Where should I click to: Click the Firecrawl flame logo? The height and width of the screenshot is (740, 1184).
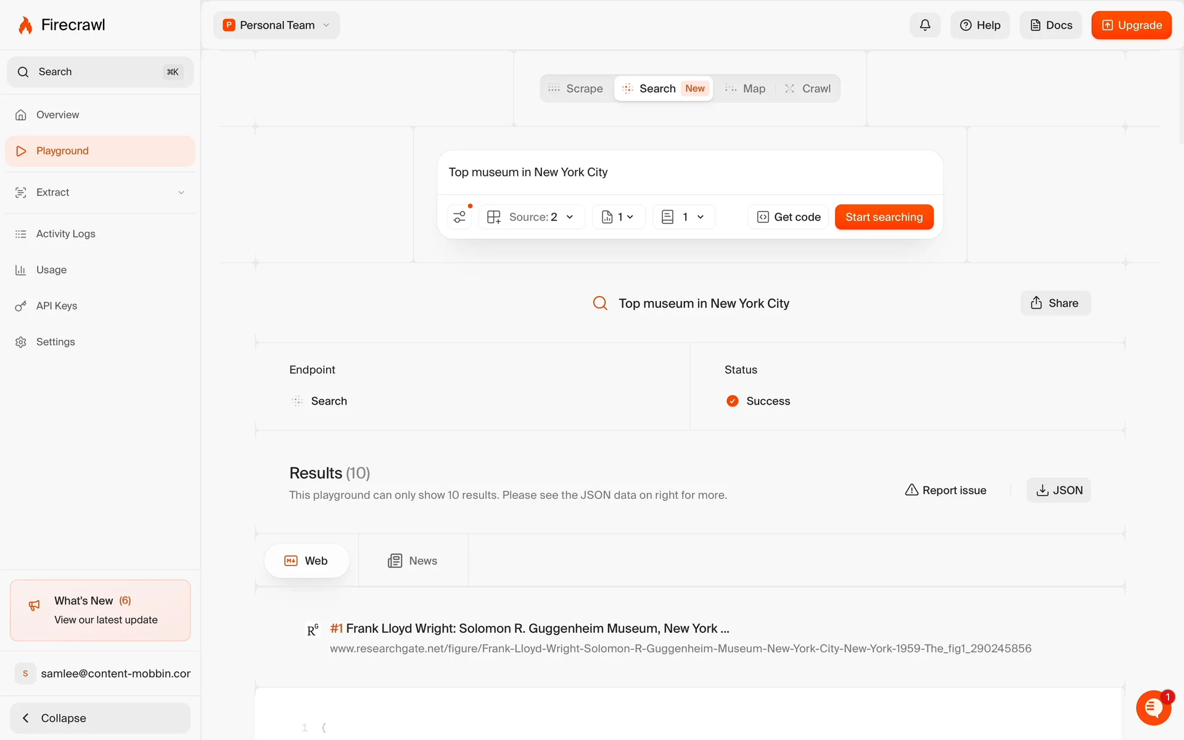pyautogui.click(x=25, y=25)
